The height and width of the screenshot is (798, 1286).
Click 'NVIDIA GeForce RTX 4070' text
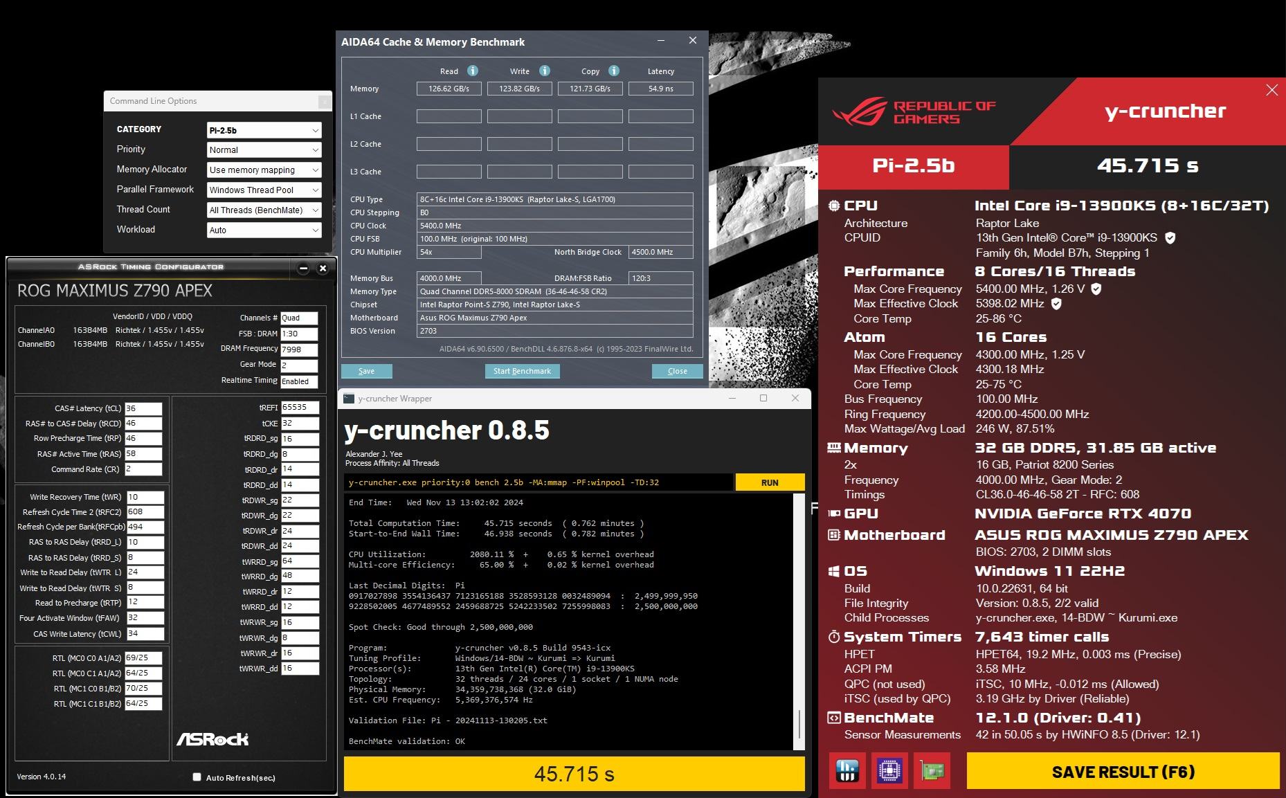click(1083, 514)
